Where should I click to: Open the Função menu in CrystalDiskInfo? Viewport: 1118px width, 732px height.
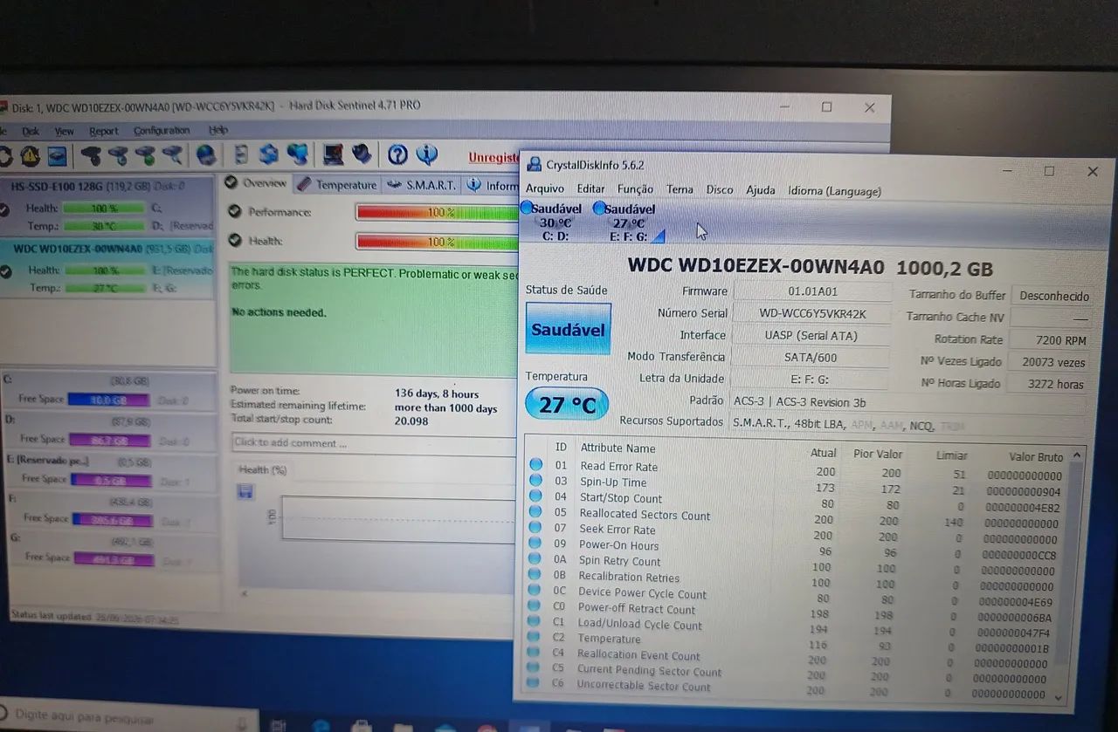(x=635, y=188)
